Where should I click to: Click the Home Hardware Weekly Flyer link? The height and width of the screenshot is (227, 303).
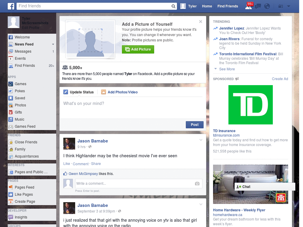(x=239, y=210)
